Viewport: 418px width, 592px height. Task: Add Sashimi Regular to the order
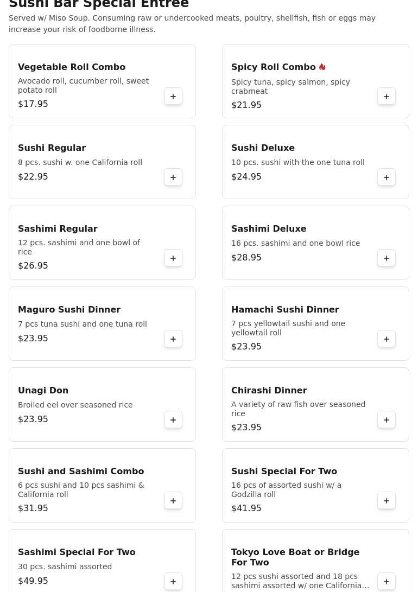(173, 258)
